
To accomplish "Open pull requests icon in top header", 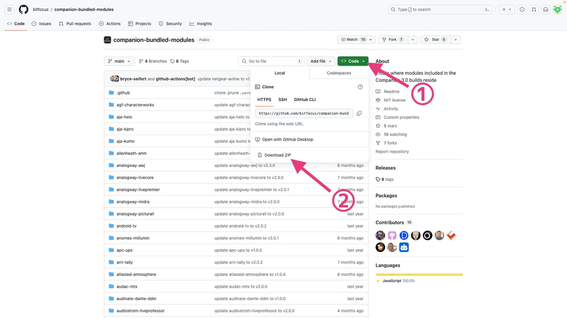I will click(534, 9).
